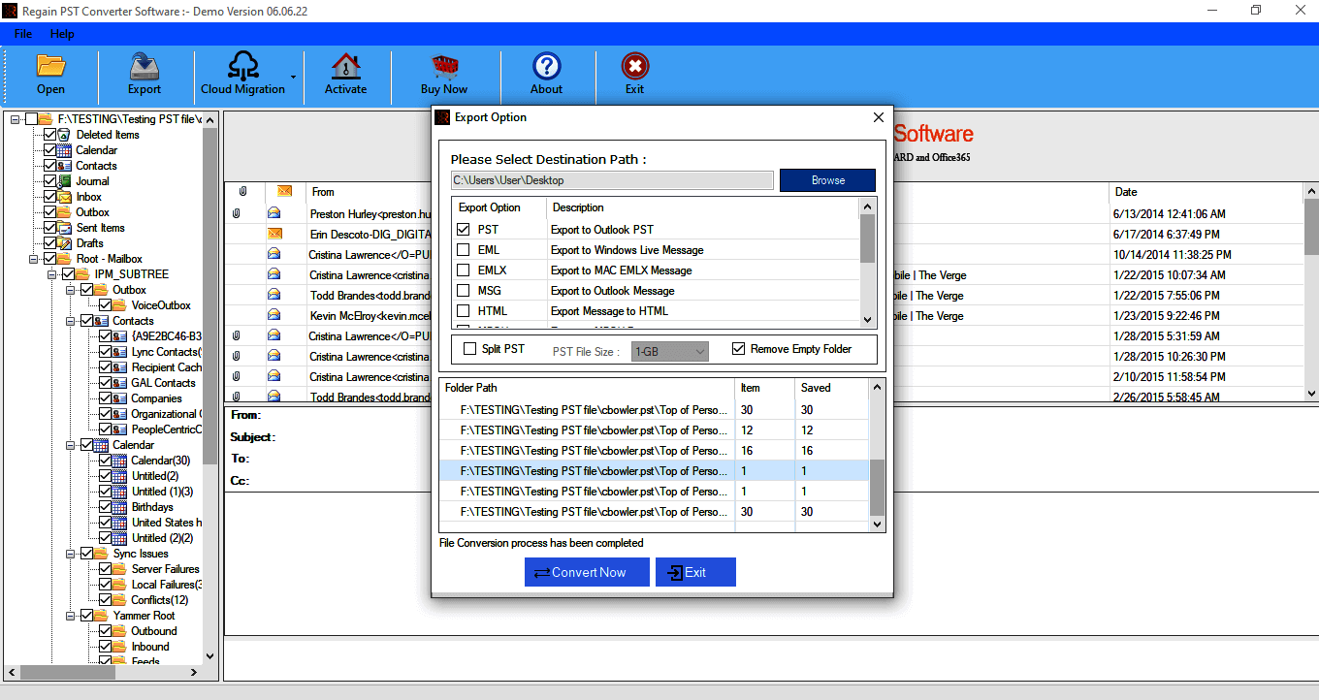
Task: Uncheck the PST export option checkbox
Action: tap(464, 230)
